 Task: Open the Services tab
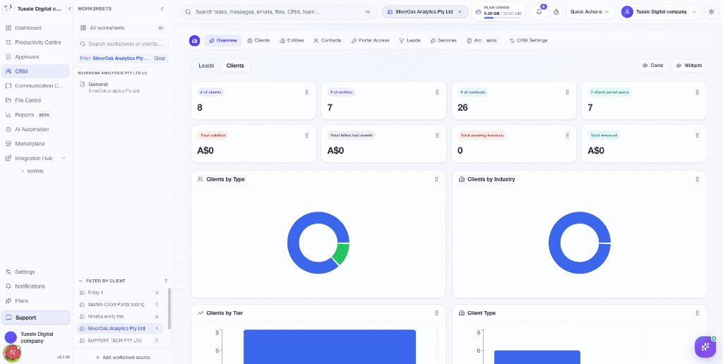coord(443,40)
